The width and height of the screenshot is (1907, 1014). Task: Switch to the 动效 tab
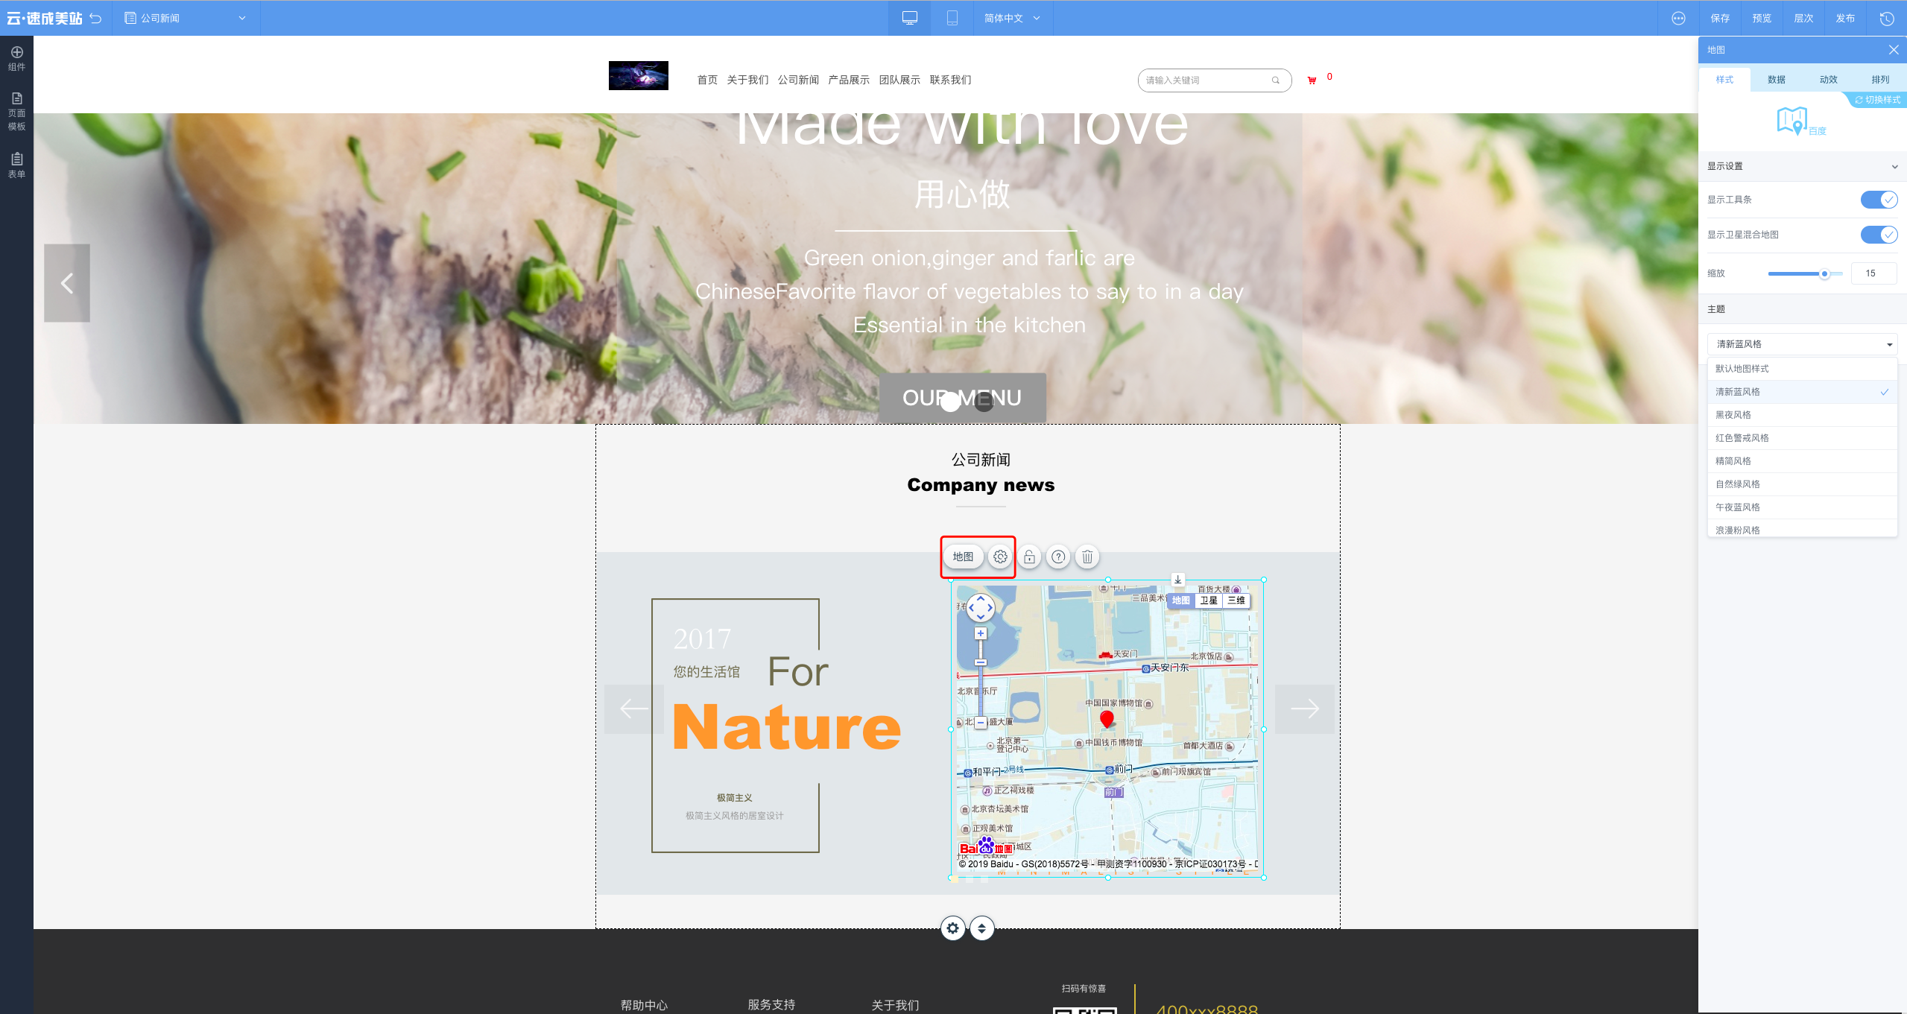1828,80
